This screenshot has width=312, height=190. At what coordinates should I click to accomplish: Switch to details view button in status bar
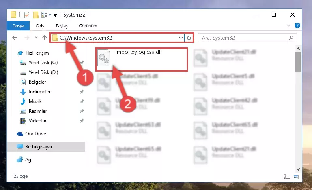tap(287, 177)
